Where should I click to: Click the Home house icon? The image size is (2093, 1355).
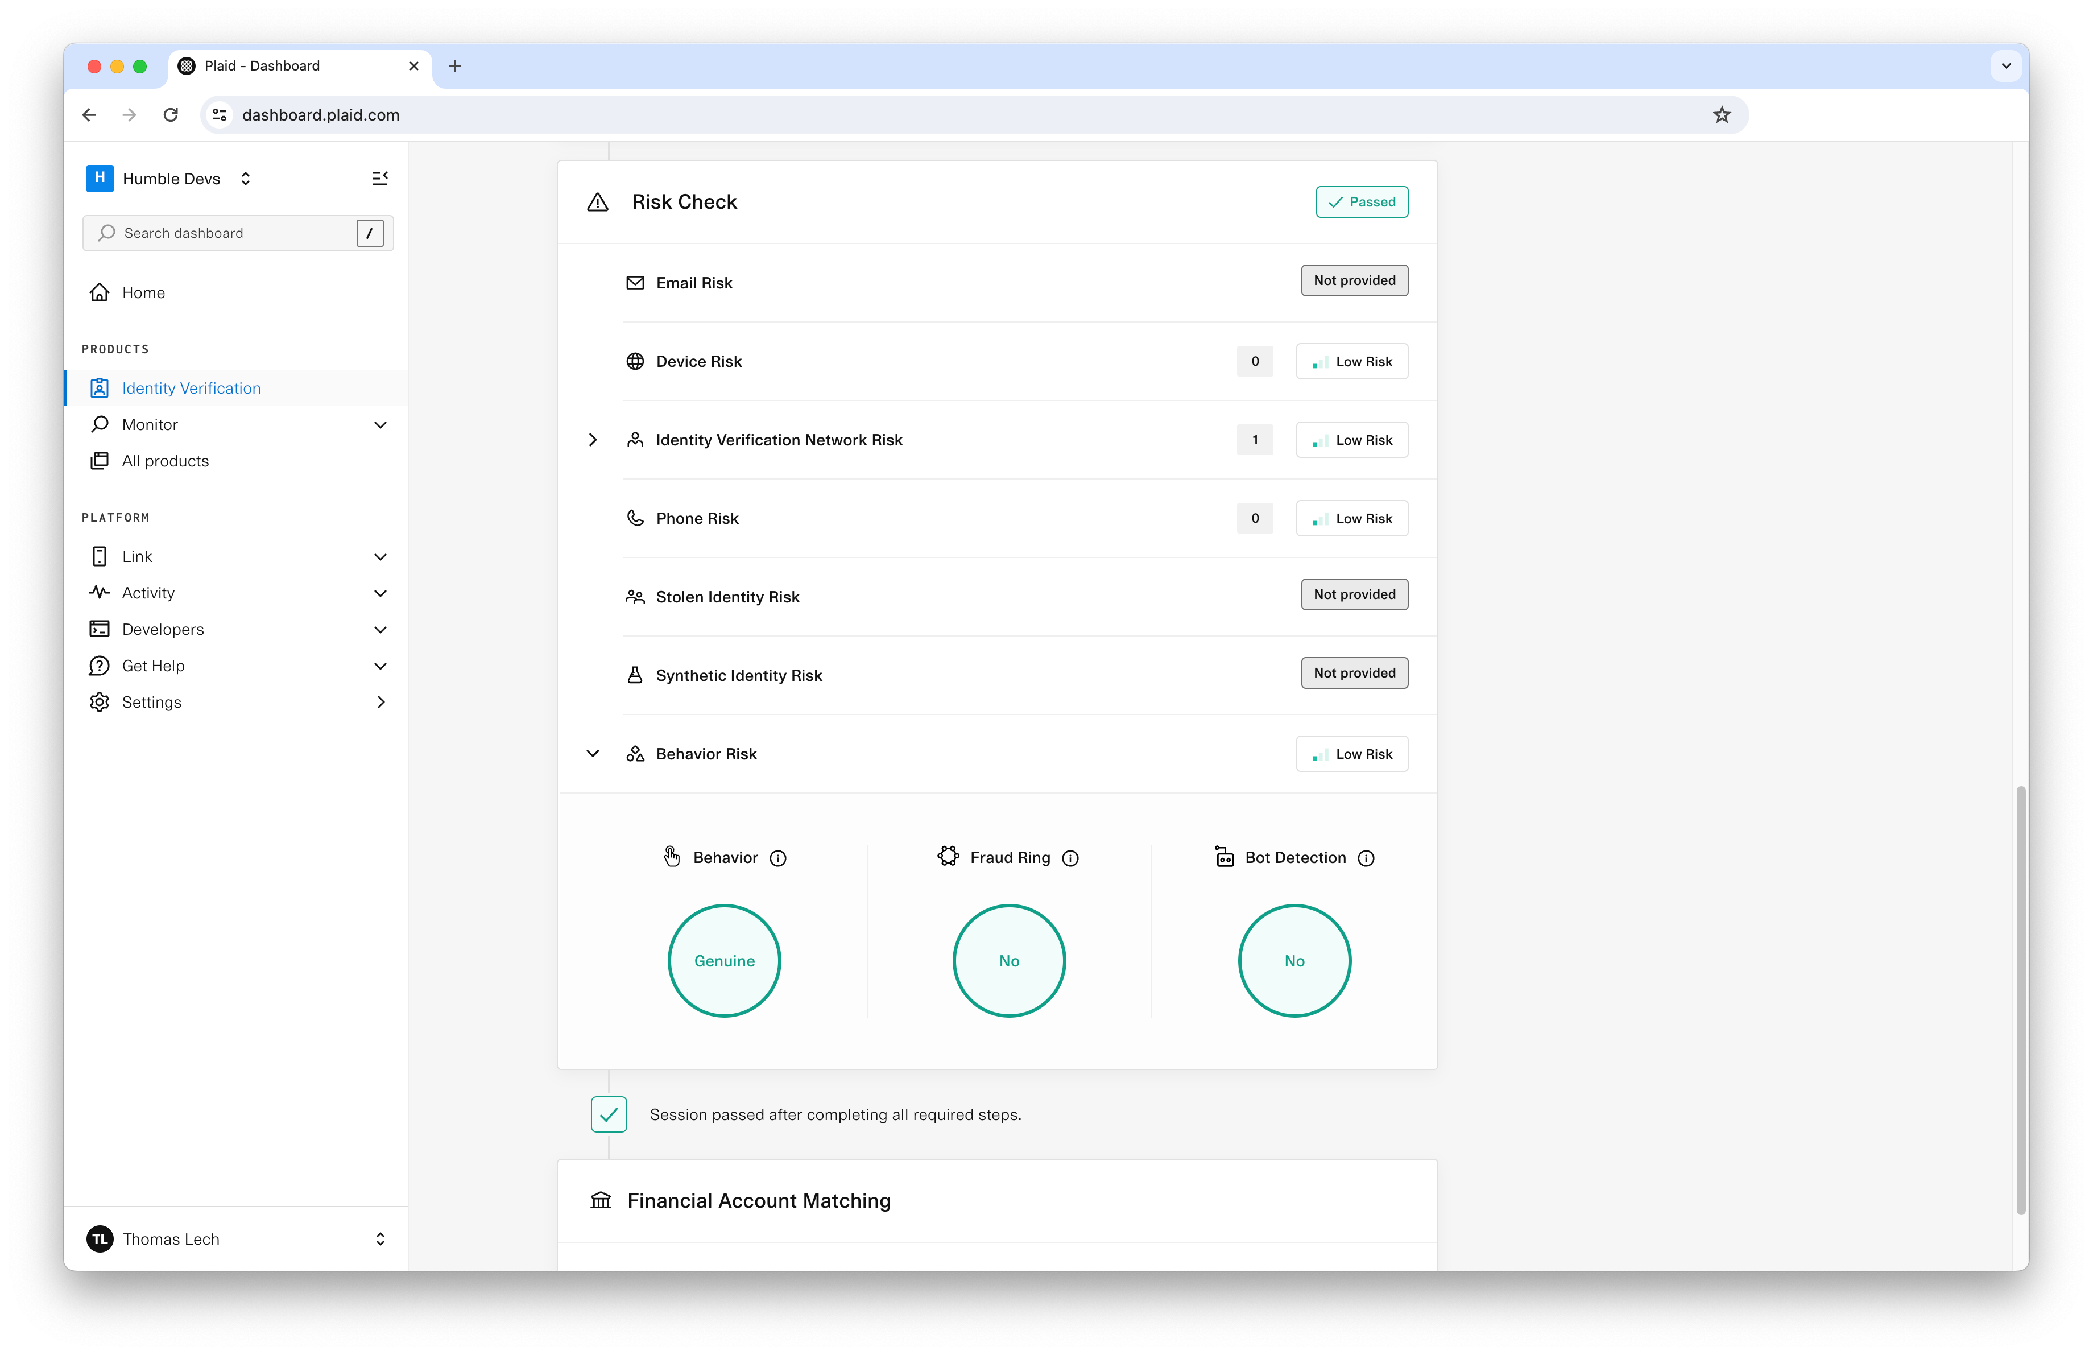(100, 292)
